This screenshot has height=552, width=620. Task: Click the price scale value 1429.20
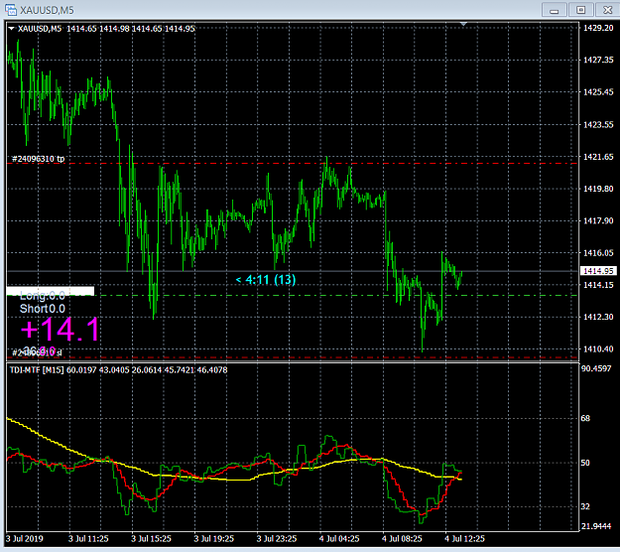598,28
